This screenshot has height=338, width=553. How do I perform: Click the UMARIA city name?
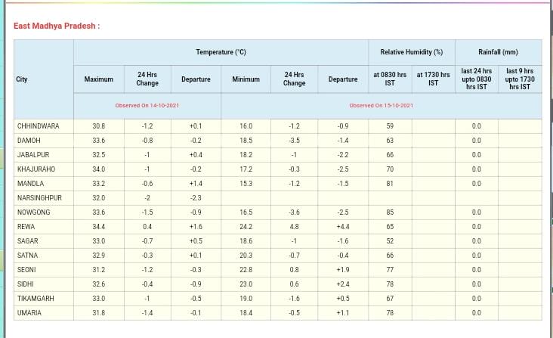pyautogui.click(x=30, y=313)
